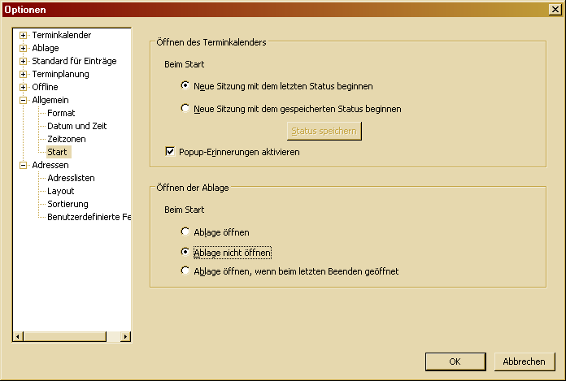Image resolution: width=566 pixels, height=381 pixels.
Task: Disable Popup-Erinnerungen aktivieren checkbox
Action: pyautogui.click(x=171, y=151)
